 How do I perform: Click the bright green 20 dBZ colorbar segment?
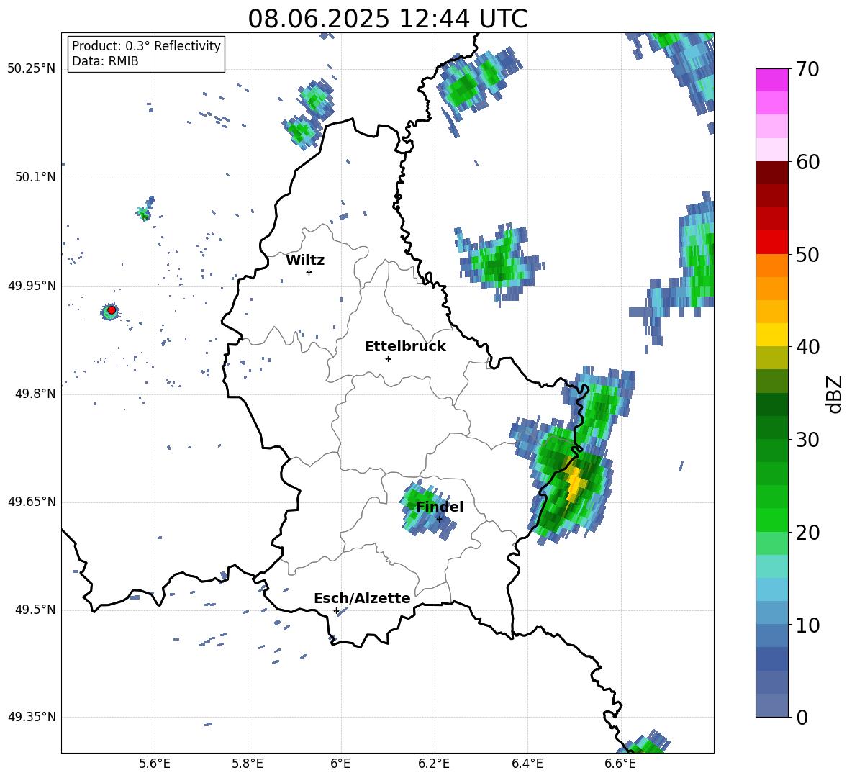(771, 520)
